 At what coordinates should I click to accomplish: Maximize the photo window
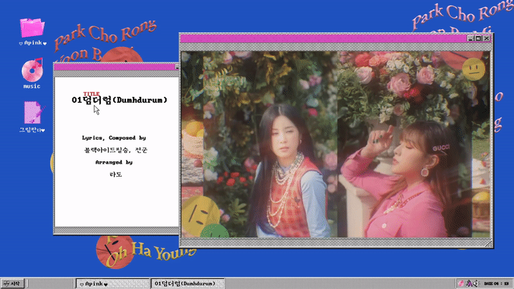click(x=478, y=39)
